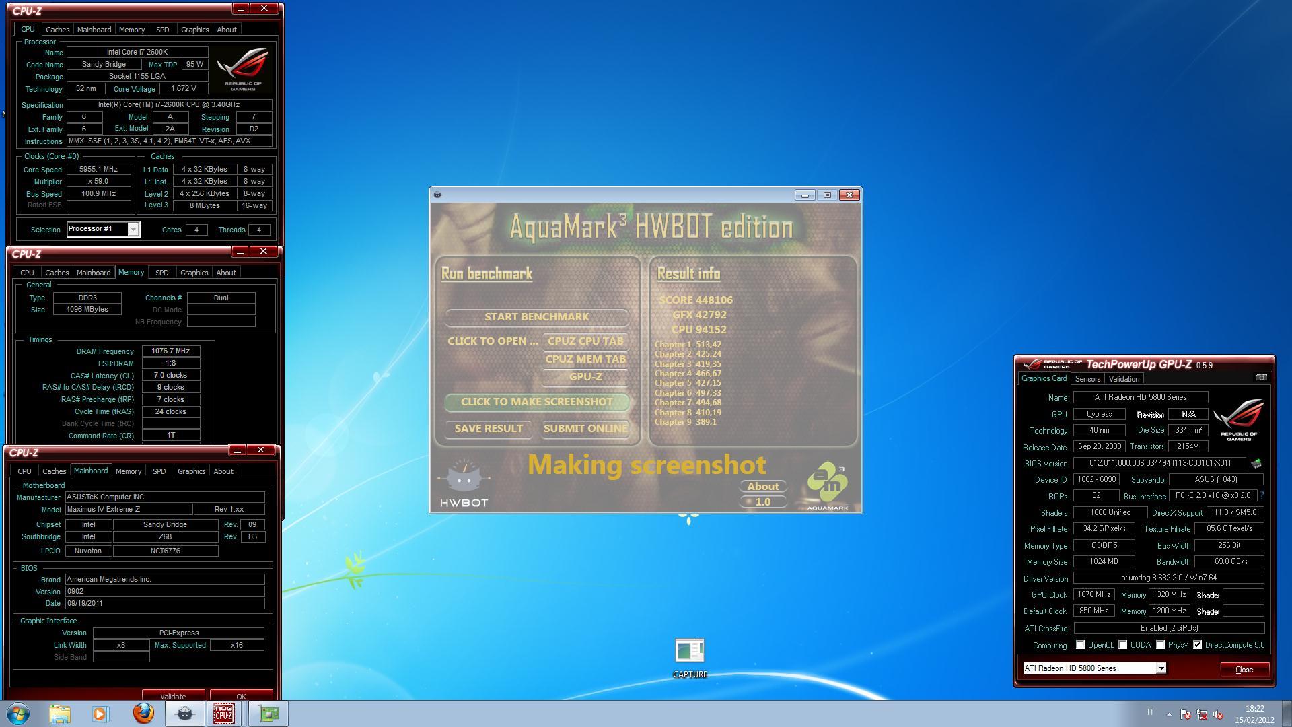Click the GPU-Z camera screenshot icon
The height and width of the screenshot is (727, 1292).
point(1262,378)
